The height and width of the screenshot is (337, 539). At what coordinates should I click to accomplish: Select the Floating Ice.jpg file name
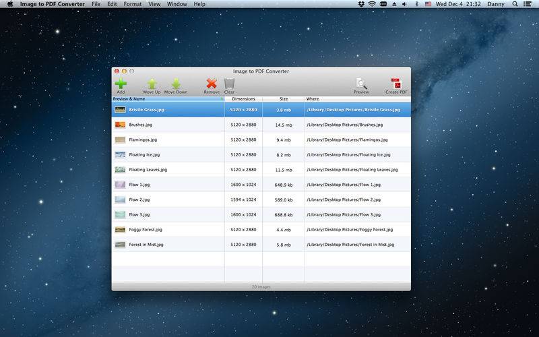pyautogui.click(x=144, y=155)
